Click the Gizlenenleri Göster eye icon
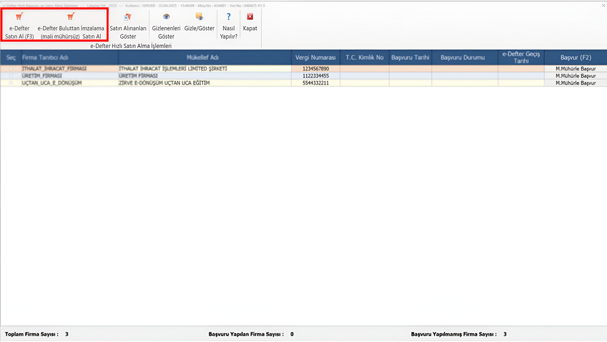This screenshot has width=607, height=342. click(x=166, y=17)
